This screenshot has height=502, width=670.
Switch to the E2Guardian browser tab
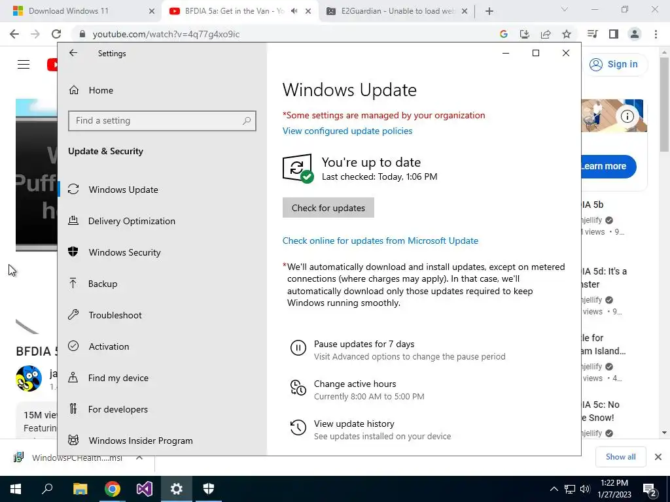(397, 11)
